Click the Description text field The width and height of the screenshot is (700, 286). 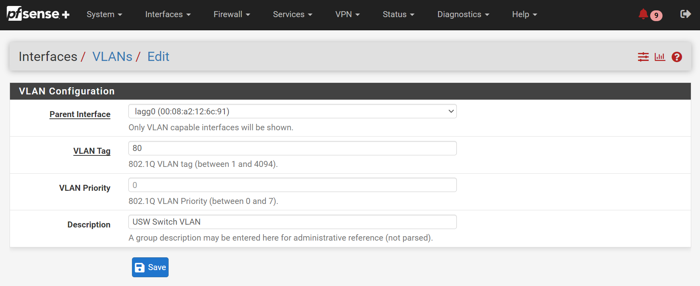292,222
